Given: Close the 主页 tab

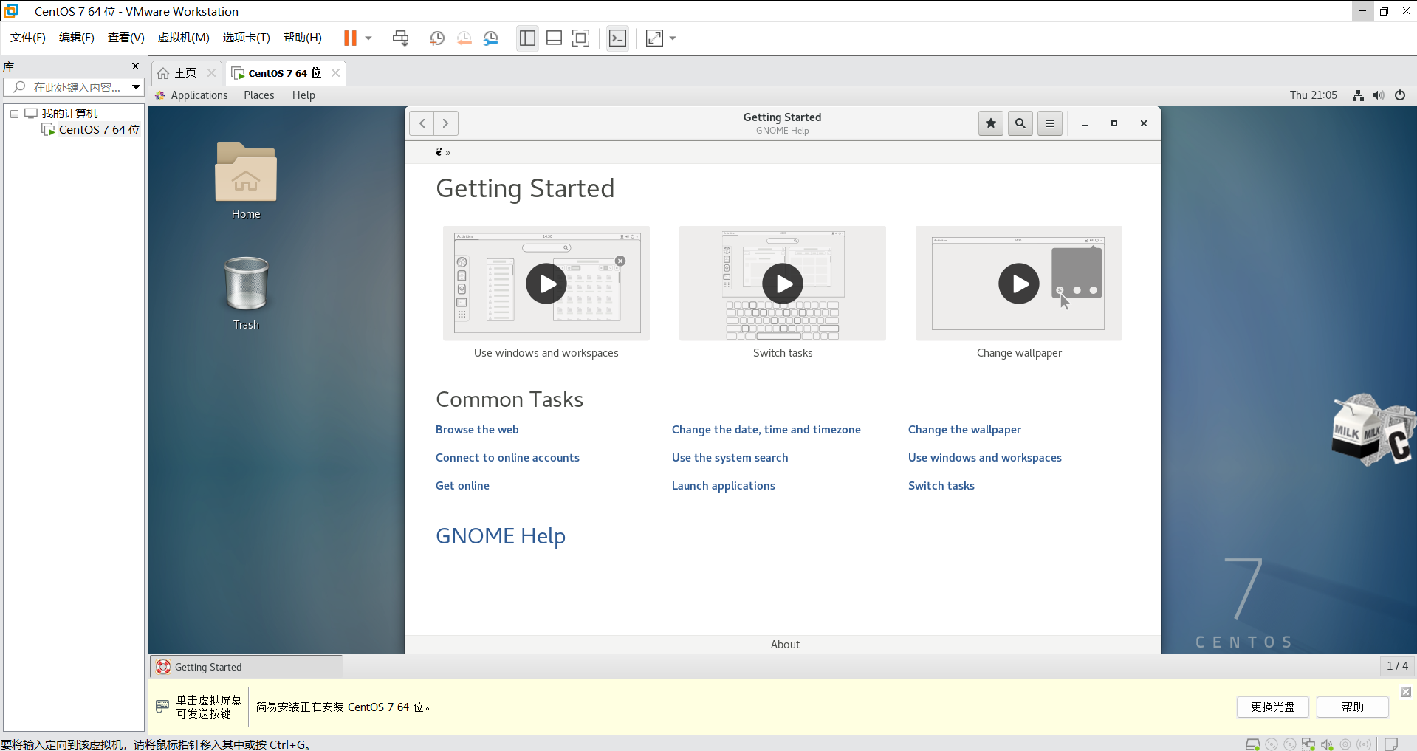Looking at the screenshot, I should point(211,73).
